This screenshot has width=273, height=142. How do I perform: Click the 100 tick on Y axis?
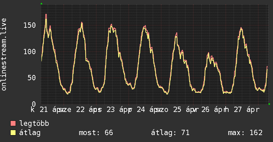(30, 52)
